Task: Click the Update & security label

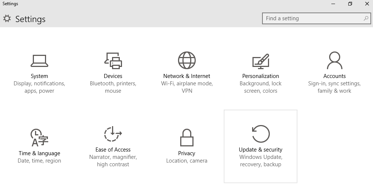Action: pyautogui.click(x=261, y=150)
